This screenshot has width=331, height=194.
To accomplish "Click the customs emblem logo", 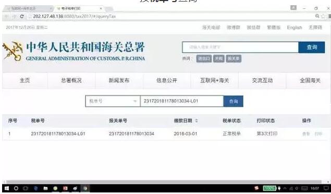I will [13, 52].
